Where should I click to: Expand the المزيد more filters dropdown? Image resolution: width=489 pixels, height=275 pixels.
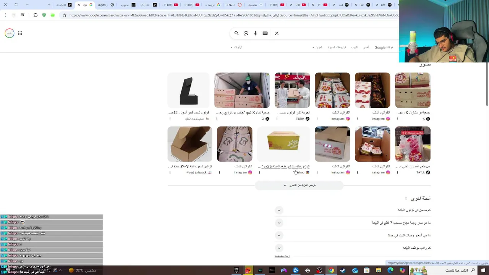(x=317, y=47)
